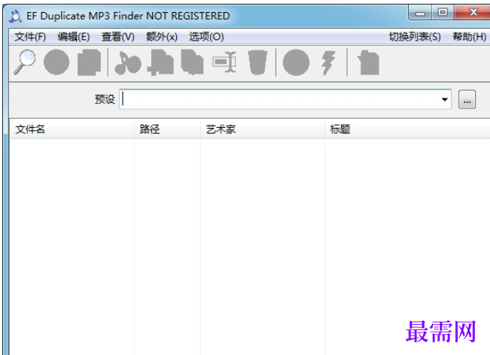The width and height of the screenshot is (490, 355).
Task: Open the 编辑(E) menu
Action: point(74,37)
